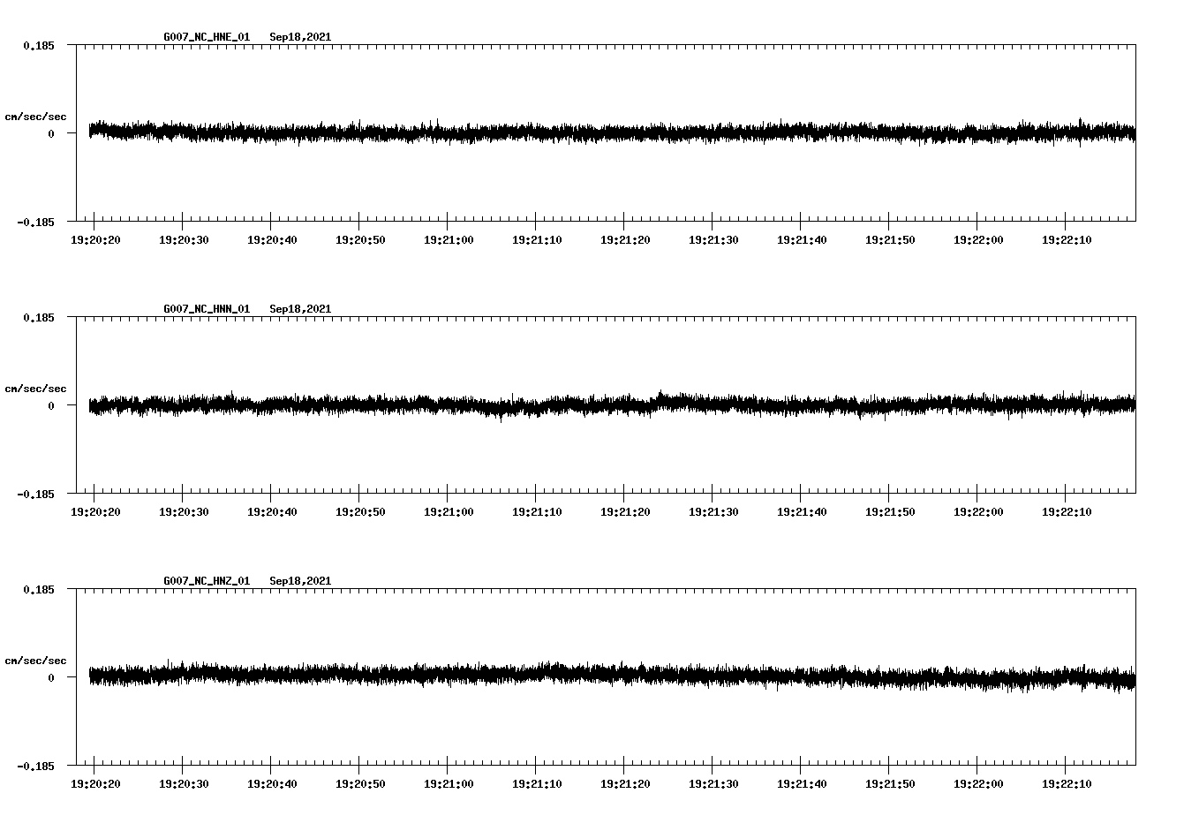Click the 19:21:10 time label under HNZ plot
Viewport: 1199px width, 816px height.
tap(537, 783)
